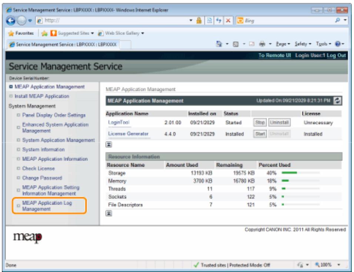Click the security lock icon
The width and height of the screenshot is (354, 272).
[199, 20]
